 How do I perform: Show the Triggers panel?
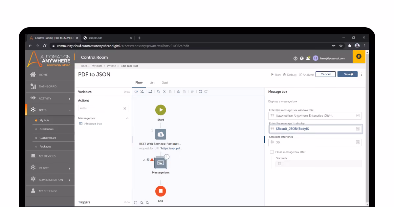[127, 202]
